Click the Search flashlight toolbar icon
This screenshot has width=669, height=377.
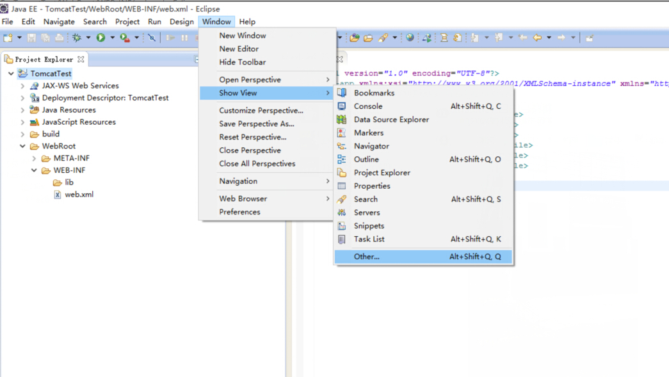[x=383, y=38]
